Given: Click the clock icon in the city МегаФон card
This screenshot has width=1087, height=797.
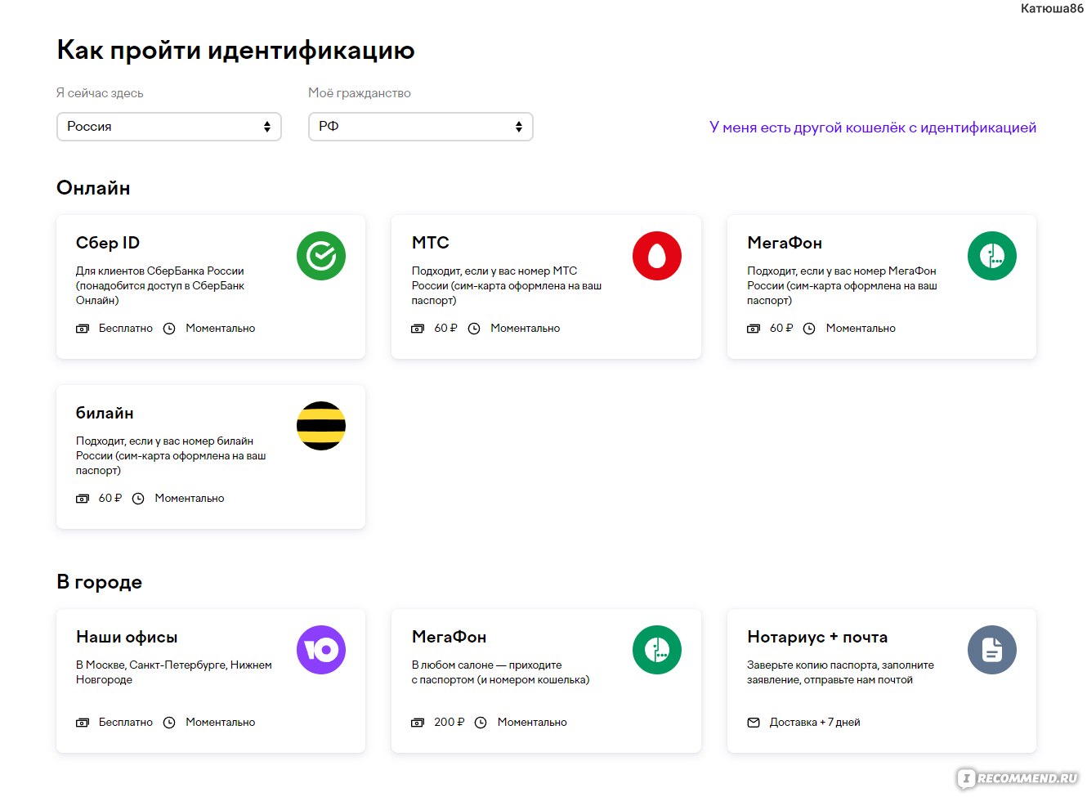Looking at the screenshot, I should 481,723.
